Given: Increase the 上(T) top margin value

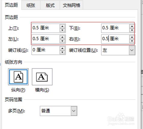Looking at the screenshot, I should pos(62,26).
